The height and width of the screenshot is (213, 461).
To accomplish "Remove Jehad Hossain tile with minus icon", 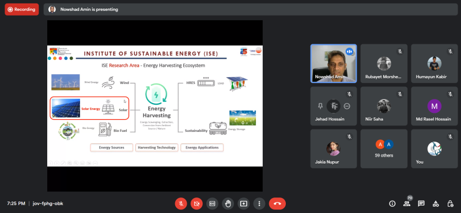I will coord(347,106).
